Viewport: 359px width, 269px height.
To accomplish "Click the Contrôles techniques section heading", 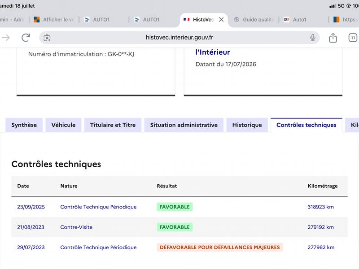I will click(x=56, y=164).
